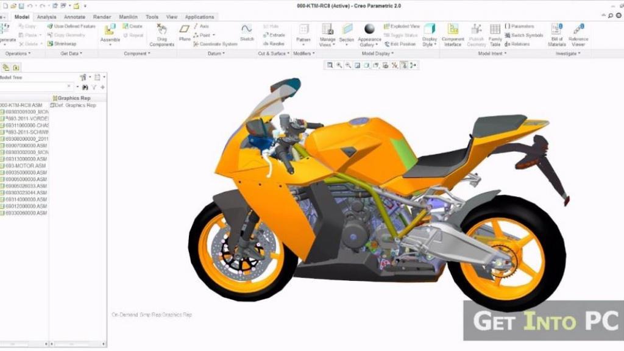Insert a Coordinate System
The image size is (624, 351).
coord(215,44)
